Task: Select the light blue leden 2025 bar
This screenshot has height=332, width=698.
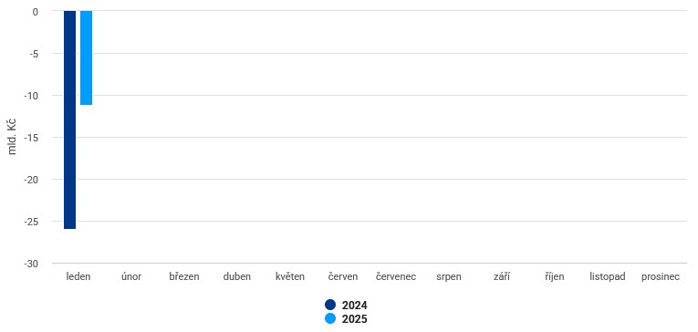Action: (x=87, y=57)
